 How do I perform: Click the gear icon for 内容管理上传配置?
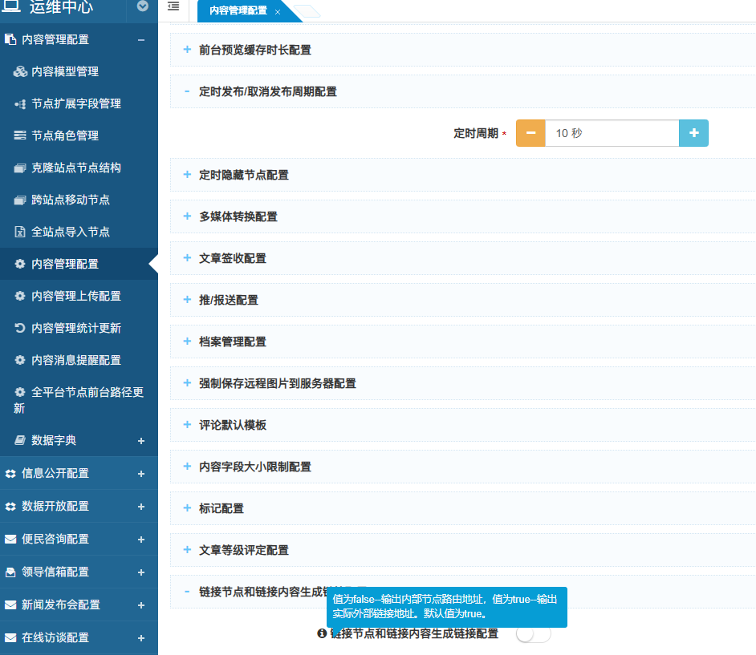tap(21, 296)
